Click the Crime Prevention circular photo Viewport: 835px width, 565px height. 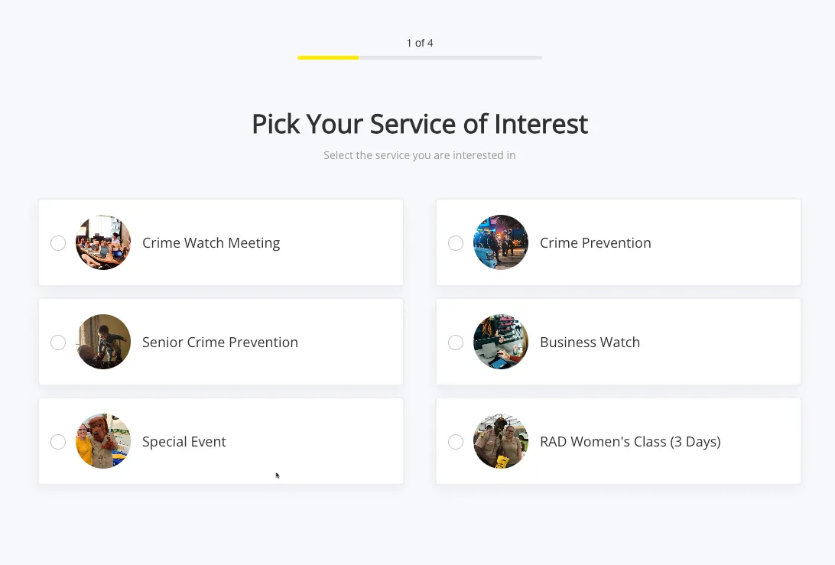coord(501,242)
